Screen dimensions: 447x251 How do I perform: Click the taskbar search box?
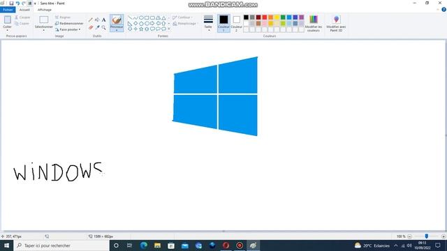tap(61, 245)
